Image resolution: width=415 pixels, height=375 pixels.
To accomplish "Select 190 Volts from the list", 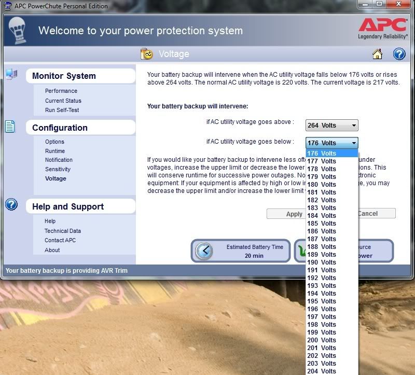I will click(x=322, y=262).
